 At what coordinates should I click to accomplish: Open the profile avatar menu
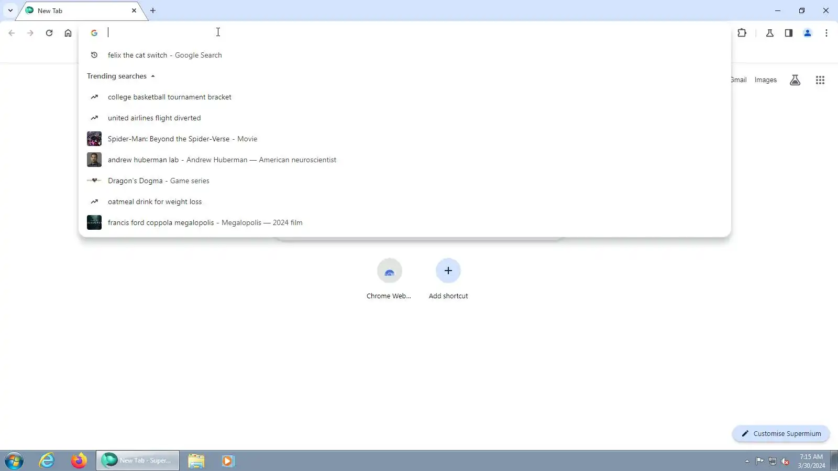[x=808, y=33]
